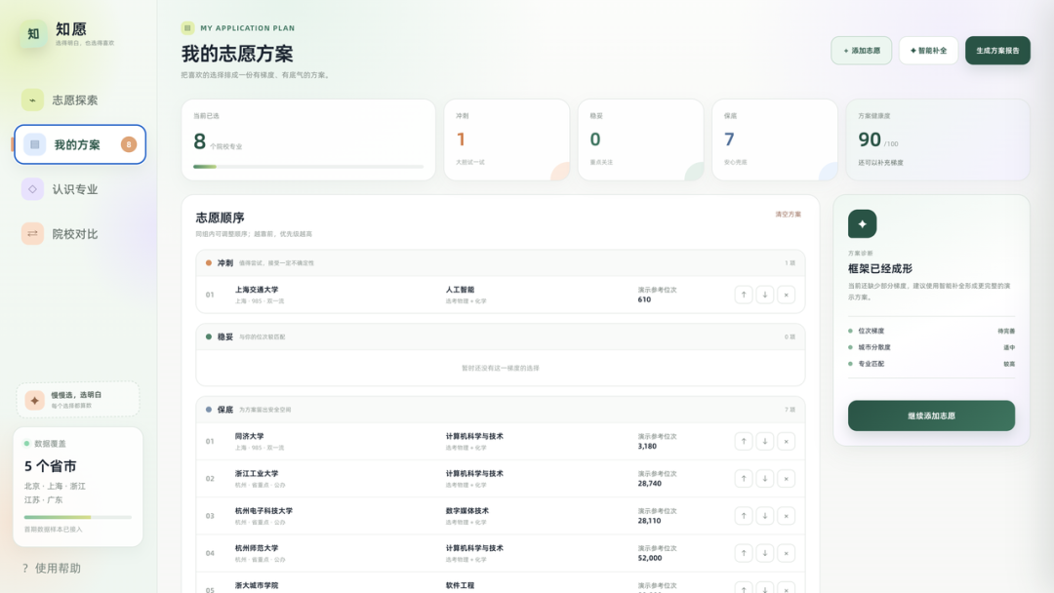Click the 方案健康度 card showing 90

[938, 139]
